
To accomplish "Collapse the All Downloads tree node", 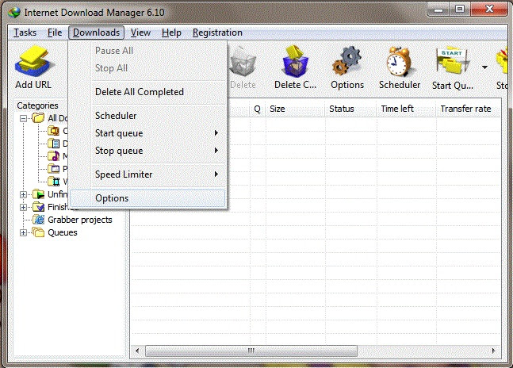I will click(x=23, y=118).
